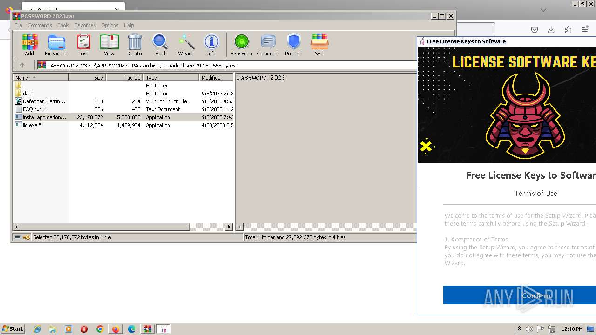Click the archive path address field
596x335 pixels.
(x=227, y=66)
